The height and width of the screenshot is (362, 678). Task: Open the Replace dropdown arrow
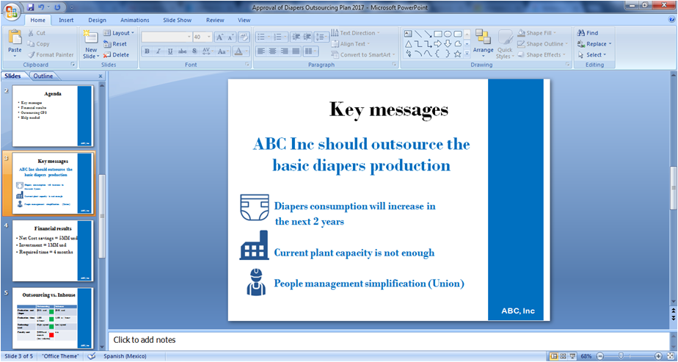coord(610,43)
